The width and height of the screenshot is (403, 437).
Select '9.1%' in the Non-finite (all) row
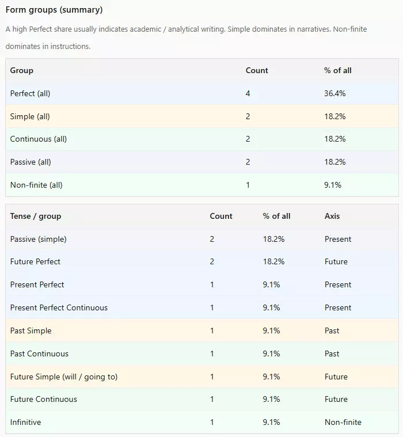[333, 185]
